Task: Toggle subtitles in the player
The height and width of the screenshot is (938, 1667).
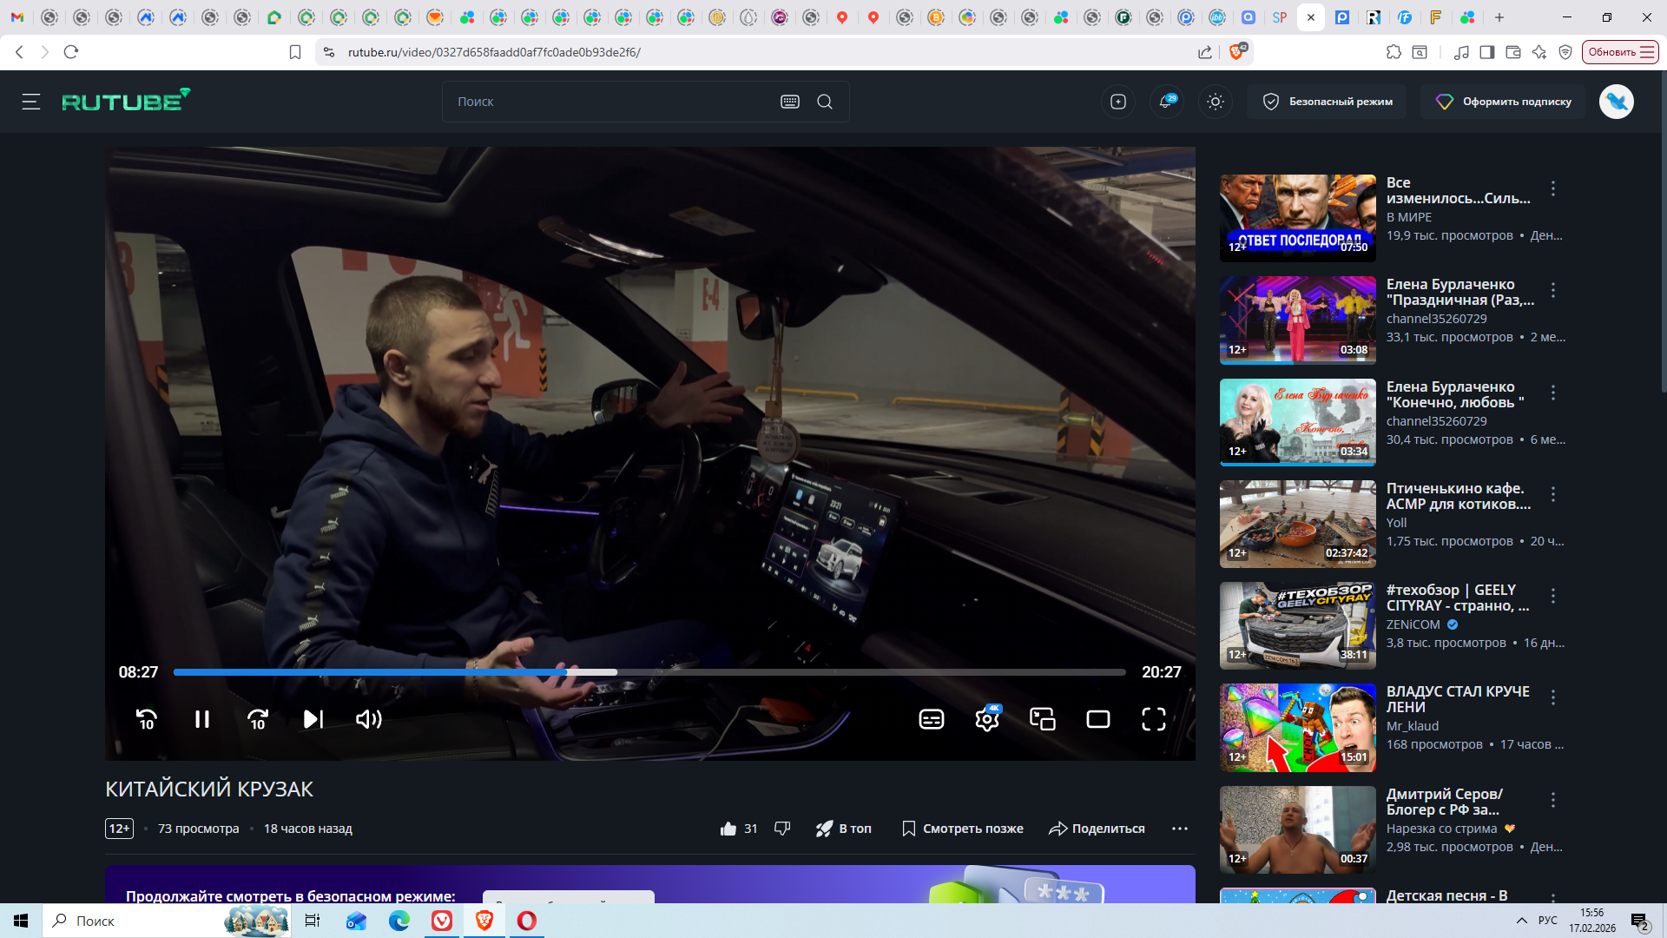Action: (932, 719)
